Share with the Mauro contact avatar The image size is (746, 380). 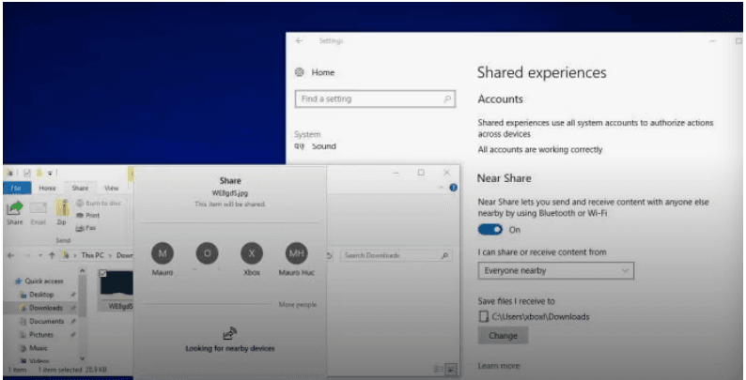[x=163, y=253]
